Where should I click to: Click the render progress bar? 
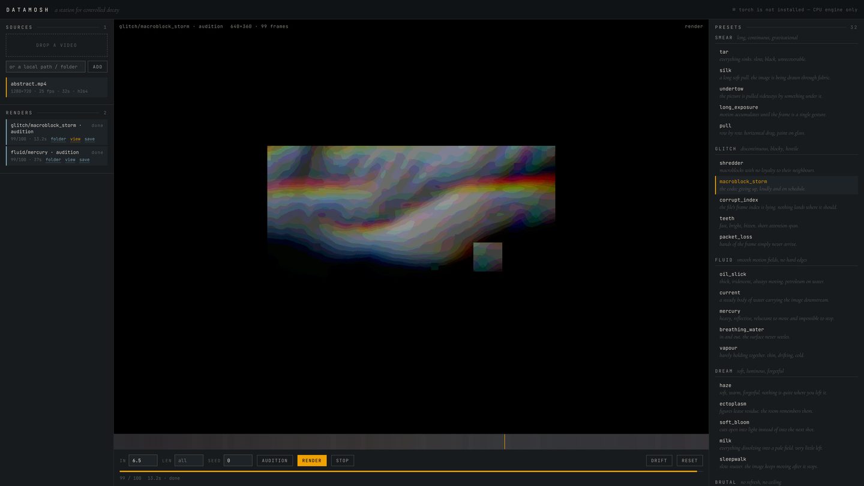(x=411, y=472)
